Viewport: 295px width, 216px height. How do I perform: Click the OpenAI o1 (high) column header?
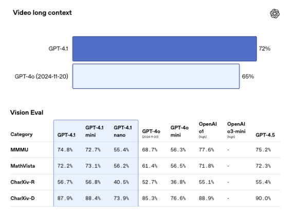point(208,131)
